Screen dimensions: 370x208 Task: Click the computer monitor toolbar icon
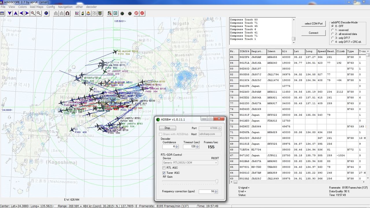tap(100, 13)
